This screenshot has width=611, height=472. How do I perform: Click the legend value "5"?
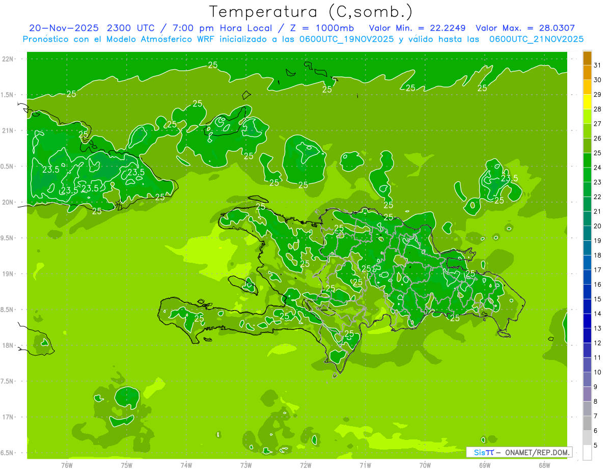[596, 445]
